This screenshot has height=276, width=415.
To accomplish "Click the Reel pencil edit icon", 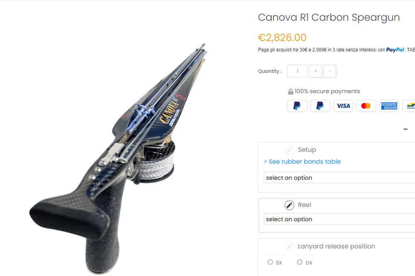I will [289, 205].
